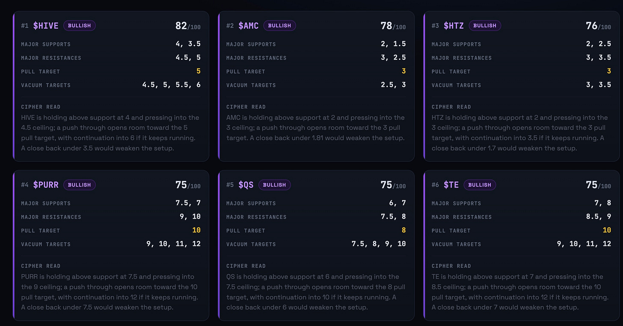Click HTZ's 76/100 score

(599, 26)
